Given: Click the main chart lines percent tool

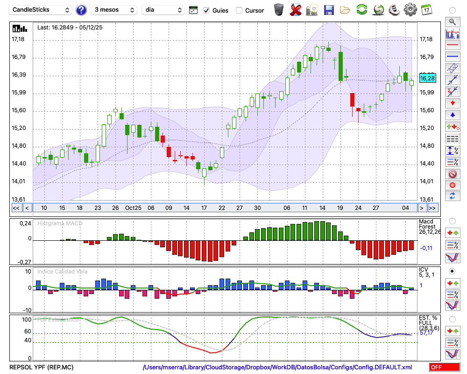Looking at the screenshot, I should 453,162.
